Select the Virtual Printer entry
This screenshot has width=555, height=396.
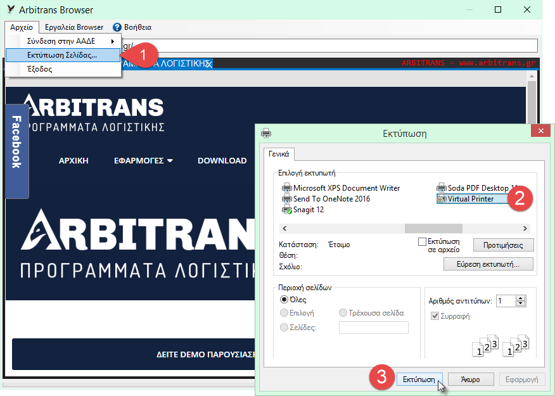[473, 199]
